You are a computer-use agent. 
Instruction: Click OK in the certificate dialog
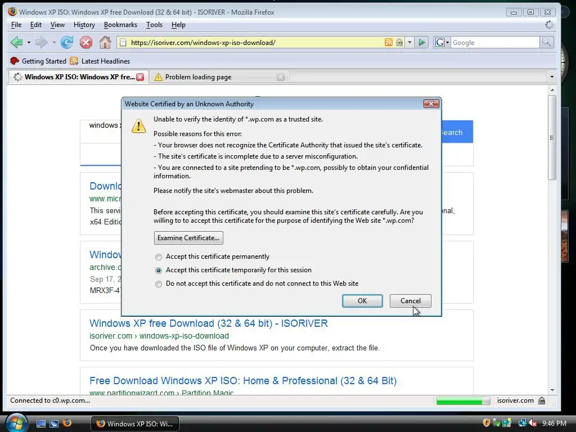(362, 301)
